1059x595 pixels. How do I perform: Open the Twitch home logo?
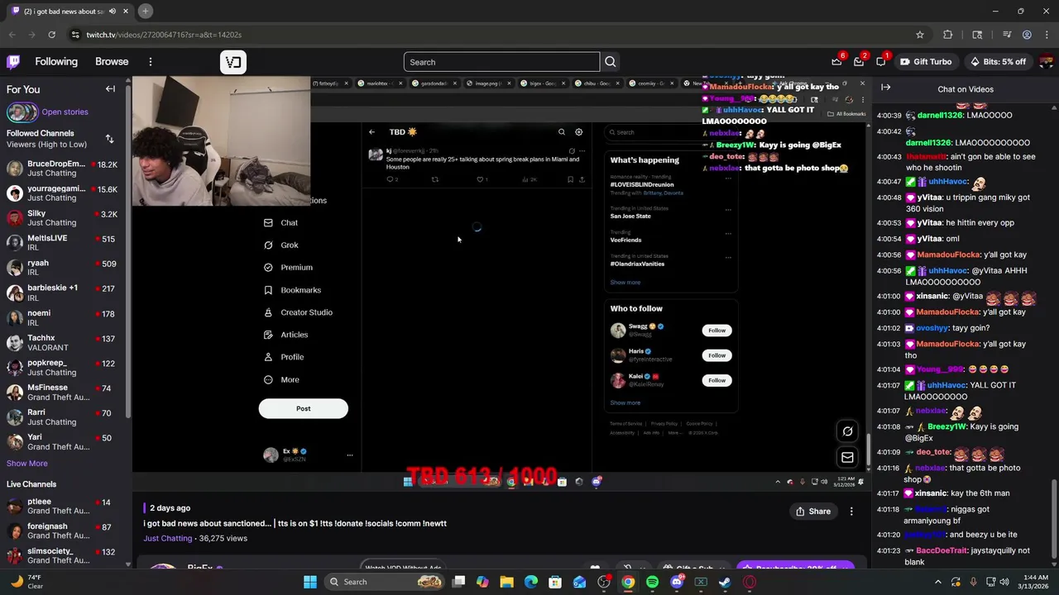pos(13,62)
